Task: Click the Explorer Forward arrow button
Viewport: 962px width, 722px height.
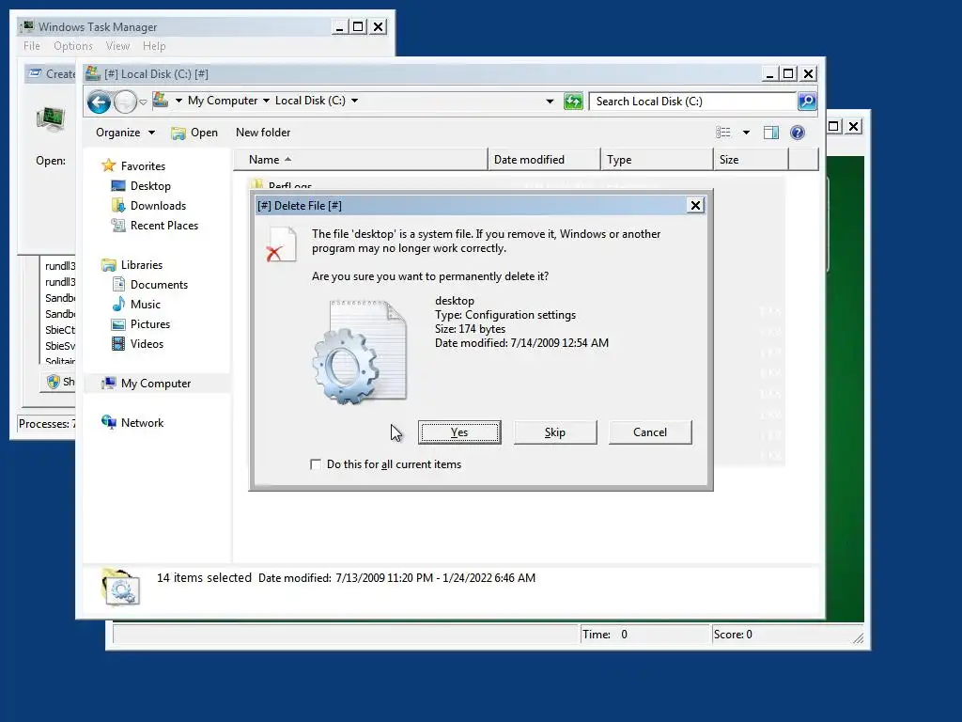Action: (x=125, y=102)
